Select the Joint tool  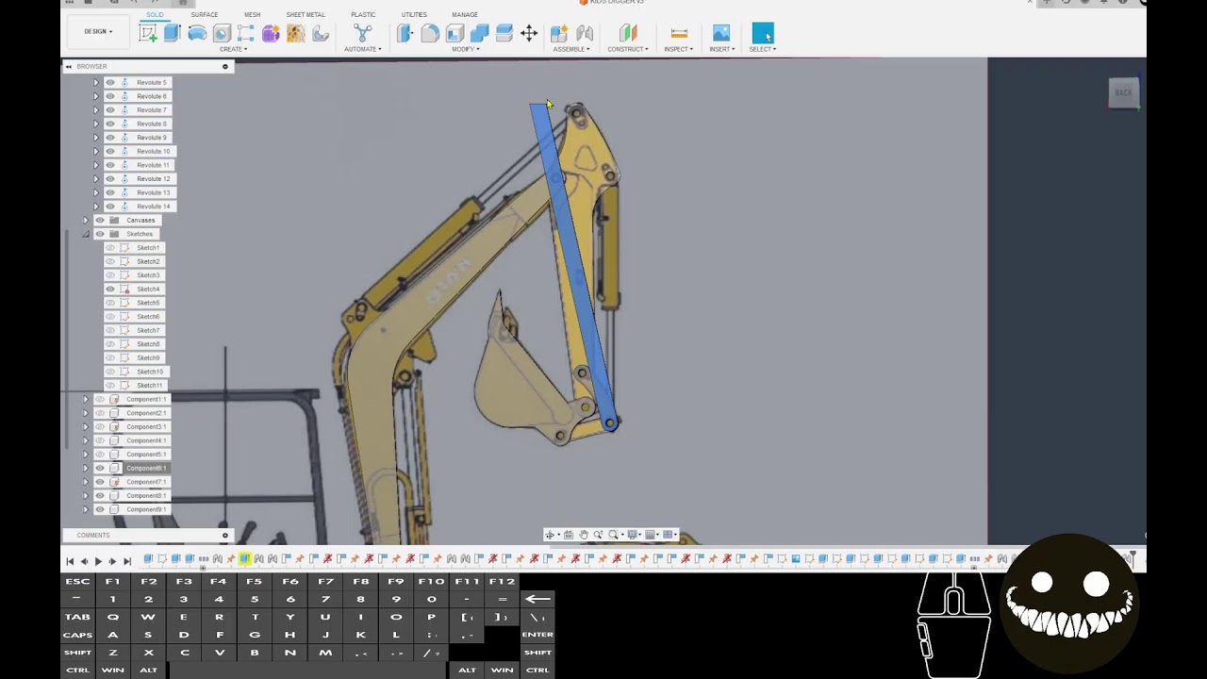pyautogui.click(x=585, y=34)
